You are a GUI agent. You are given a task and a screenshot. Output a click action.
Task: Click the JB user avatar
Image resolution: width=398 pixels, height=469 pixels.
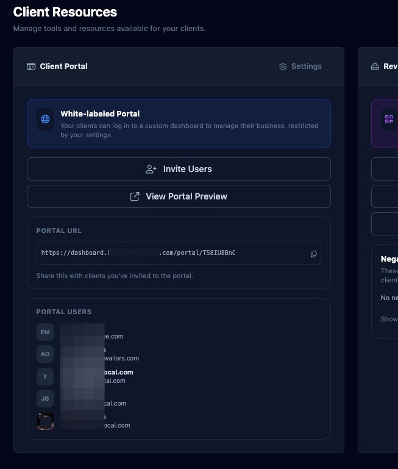(x=45, y=398)
